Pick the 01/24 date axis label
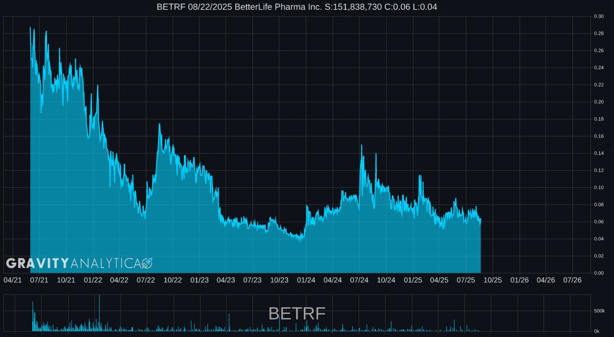 click(306, 280)
